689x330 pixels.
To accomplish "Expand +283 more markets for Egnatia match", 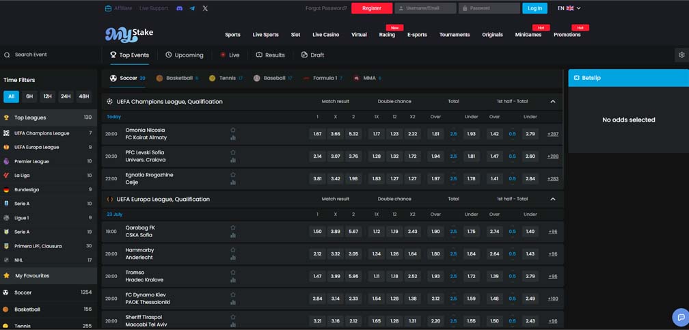I will click(x=553, y=179).
